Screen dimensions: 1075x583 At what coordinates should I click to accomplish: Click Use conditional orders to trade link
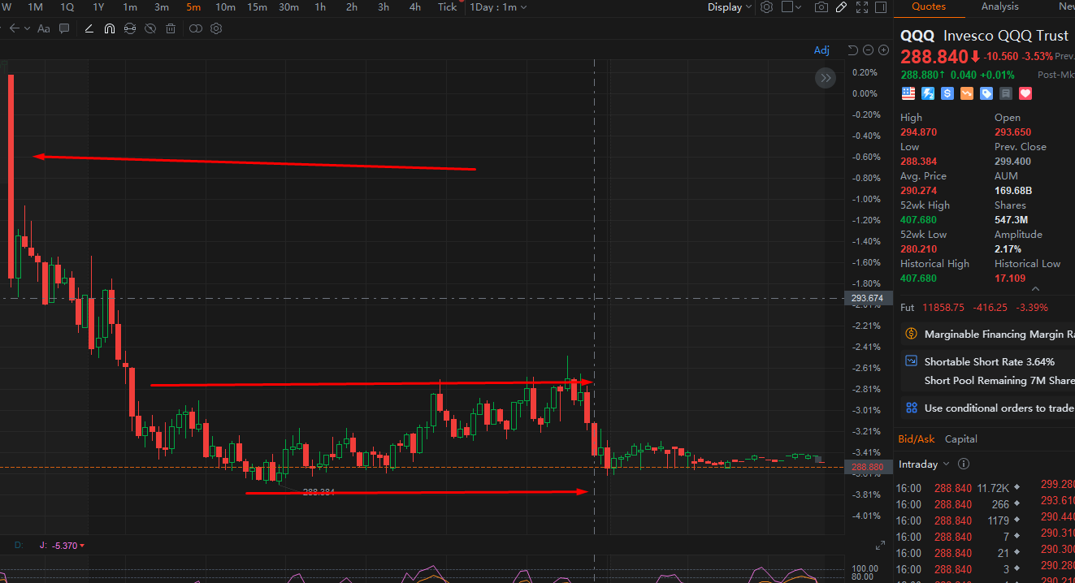999,408
